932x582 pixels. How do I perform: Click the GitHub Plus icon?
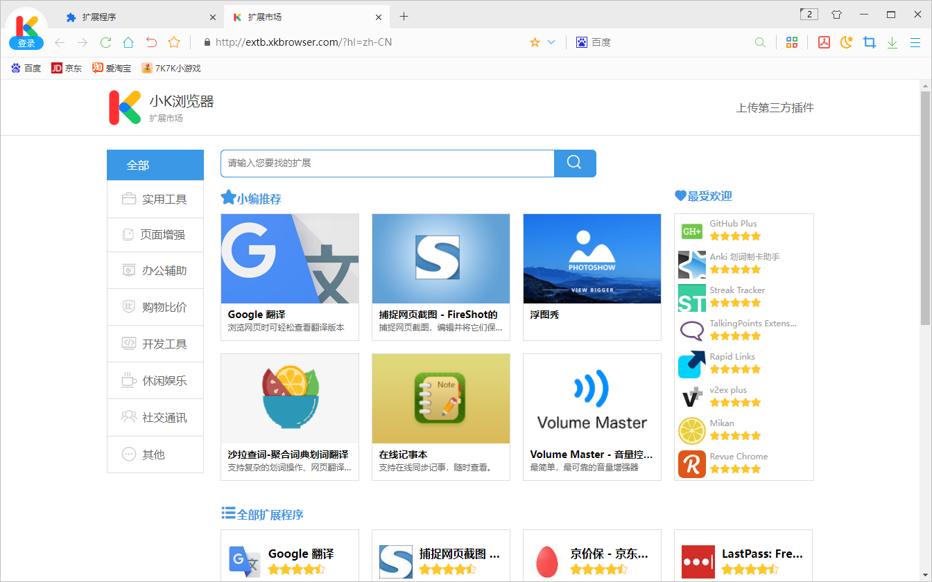(x=692, y=231)
